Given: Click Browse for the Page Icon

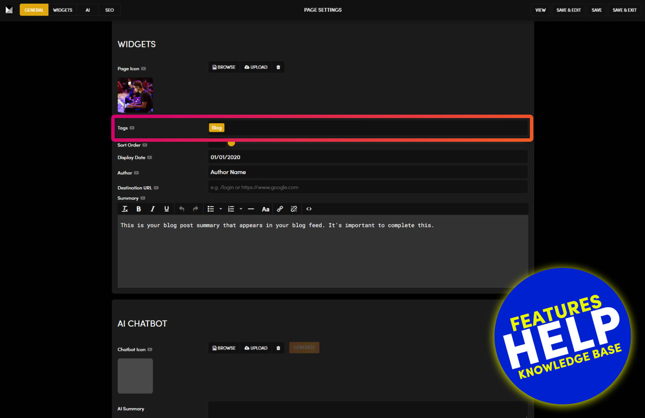Looking at the screenshot, I should 224,67.
